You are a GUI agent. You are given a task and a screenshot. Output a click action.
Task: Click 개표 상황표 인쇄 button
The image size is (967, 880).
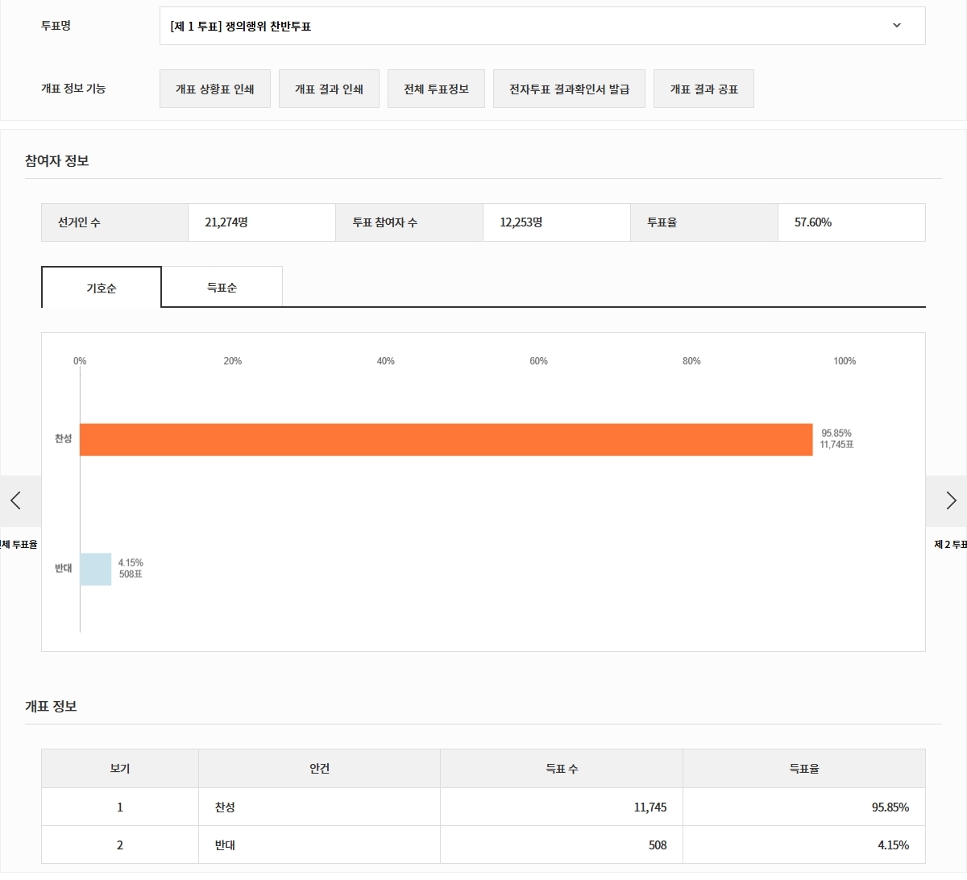(215, 89)
